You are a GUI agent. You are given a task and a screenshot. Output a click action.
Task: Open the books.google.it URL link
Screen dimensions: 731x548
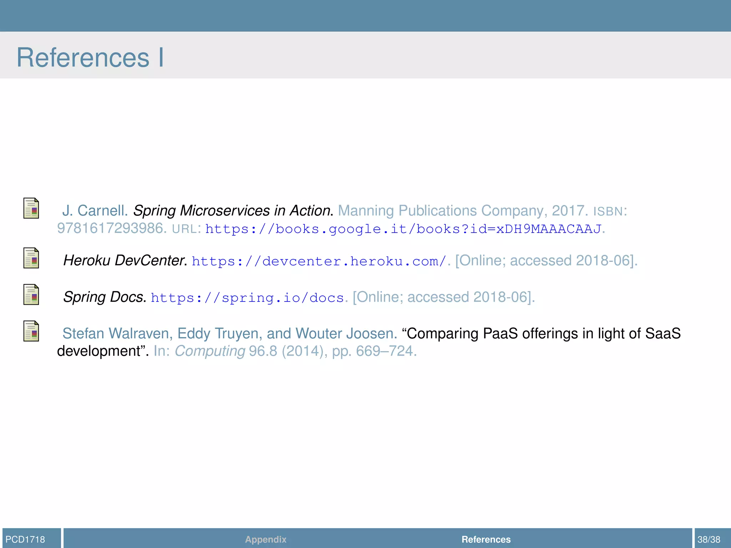tap(403, 229)
